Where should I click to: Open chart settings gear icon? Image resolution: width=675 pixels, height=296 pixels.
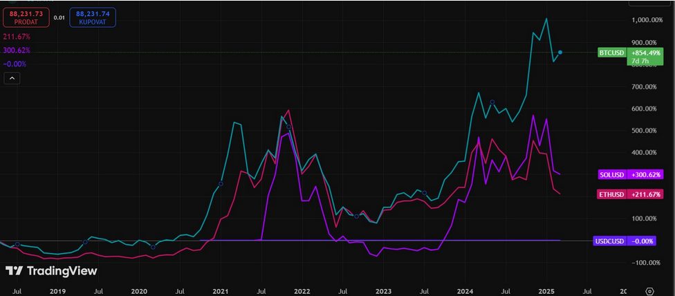(x=650, y=291)
